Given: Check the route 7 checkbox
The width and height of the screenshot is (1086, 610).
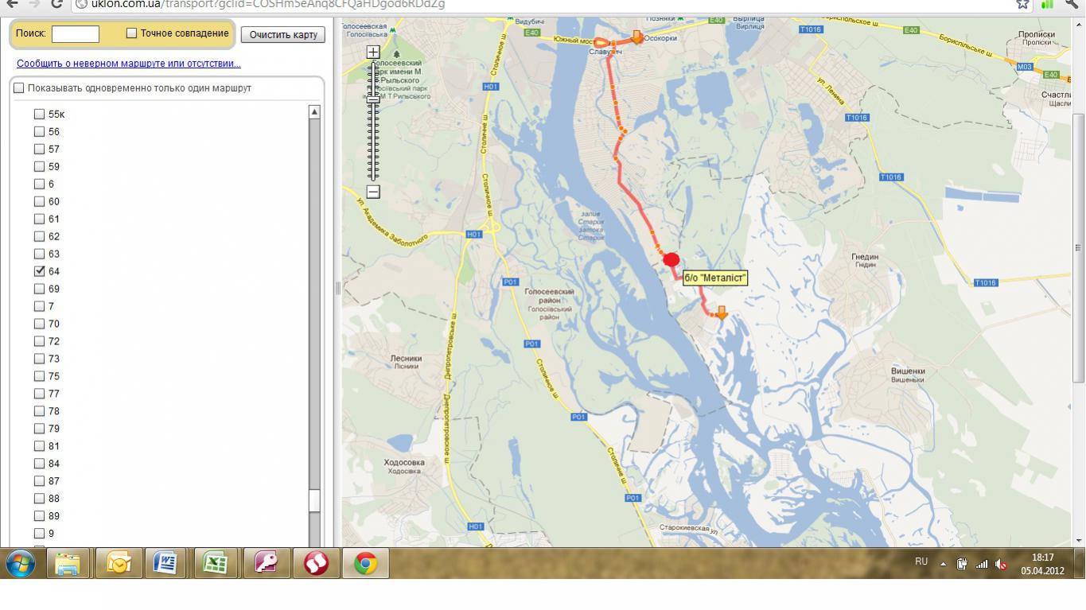Looking at the screenshot, I should tap(39, 306).
